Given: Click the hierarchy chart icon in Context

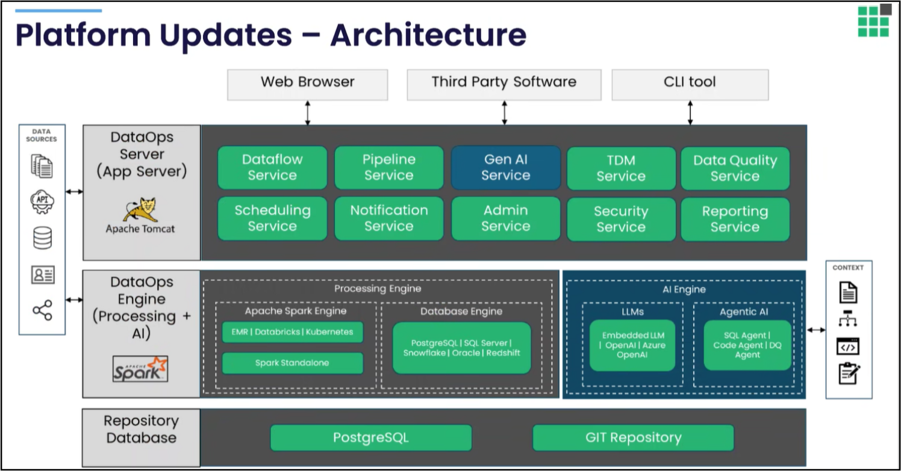Looking at the screenshot, I should [x=848, y=319].
